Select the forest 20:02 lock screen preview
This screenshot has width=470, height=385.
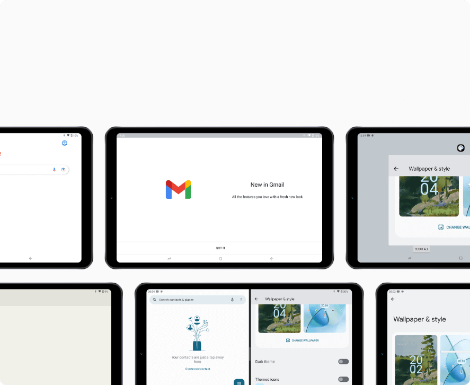click(x=416, y=360)
